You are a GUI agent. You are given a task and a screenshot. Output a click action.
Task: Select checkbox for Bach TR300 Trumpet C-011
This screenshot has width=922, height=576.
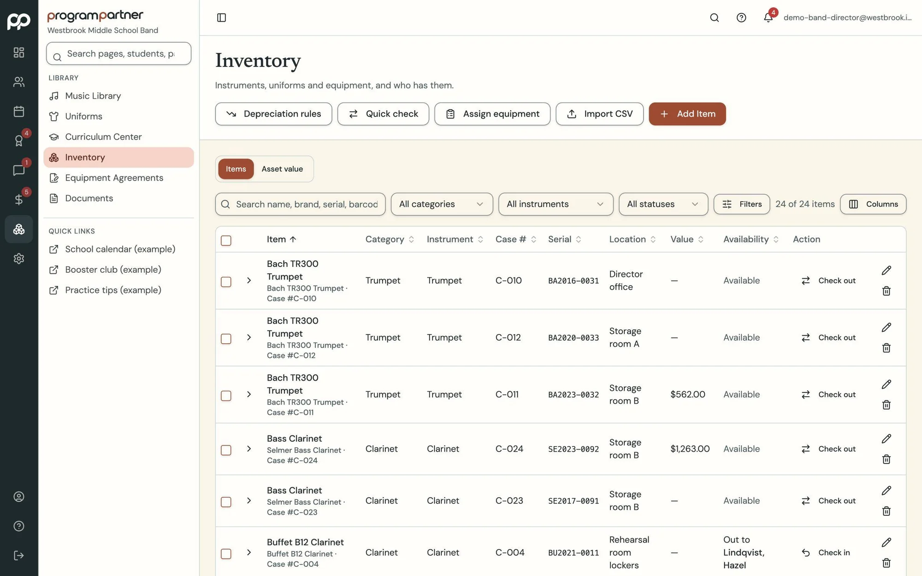pyautogui.click(x=226, y=396)
